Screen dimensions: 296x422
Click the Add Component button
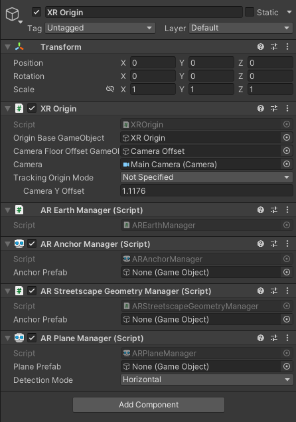(x=149, y=405)
